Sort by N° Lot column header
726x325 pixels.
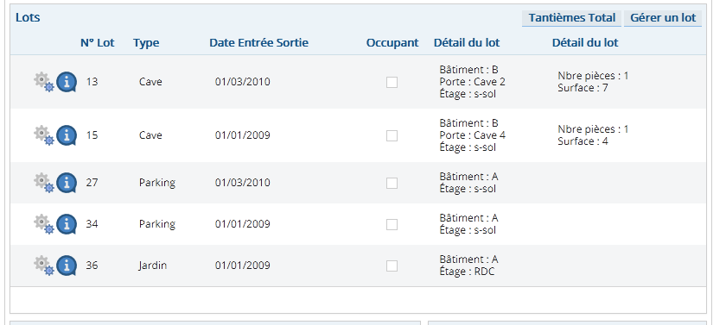[x=97, y=43]
